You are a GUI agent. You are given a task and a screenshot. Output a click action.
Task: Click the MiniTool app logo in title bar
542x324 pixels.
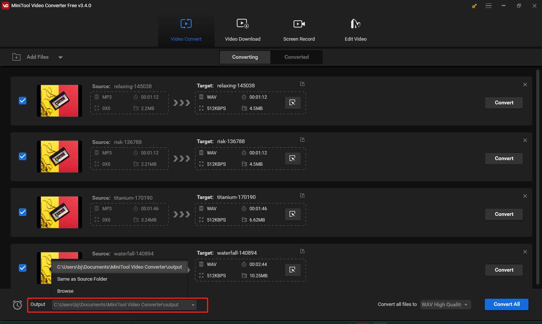pyautogui.click(x=5, y=5)
